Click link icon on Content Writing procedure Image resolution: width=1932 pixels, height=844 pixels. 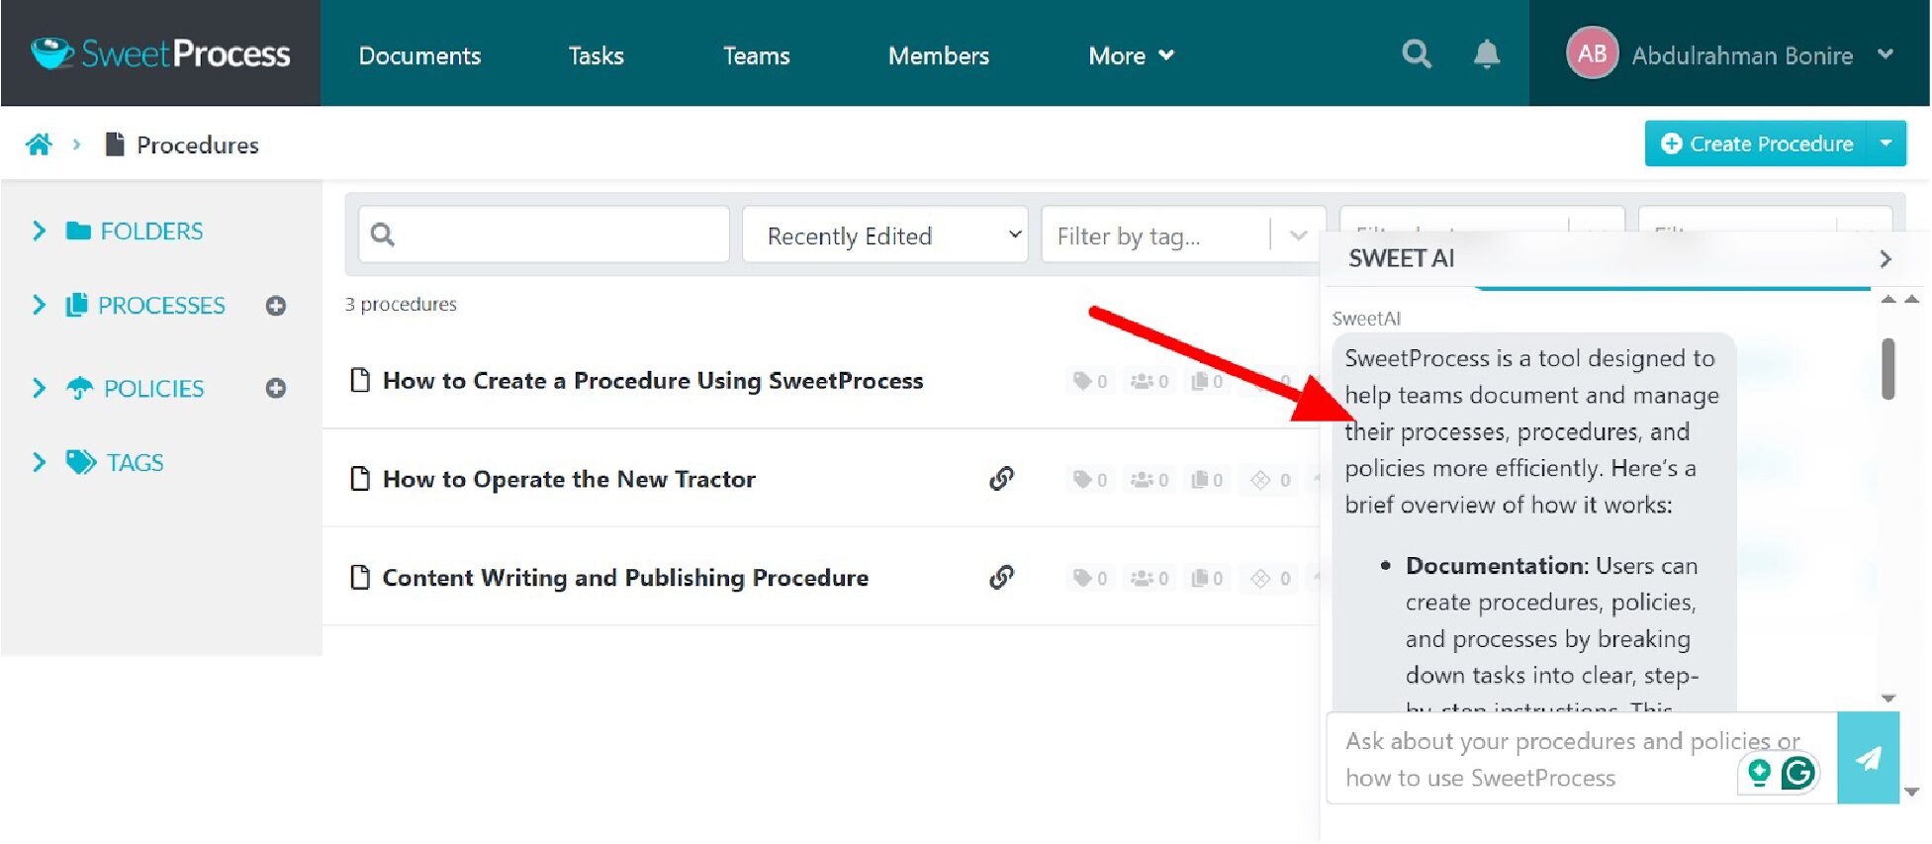click(x=1001, y=577)
